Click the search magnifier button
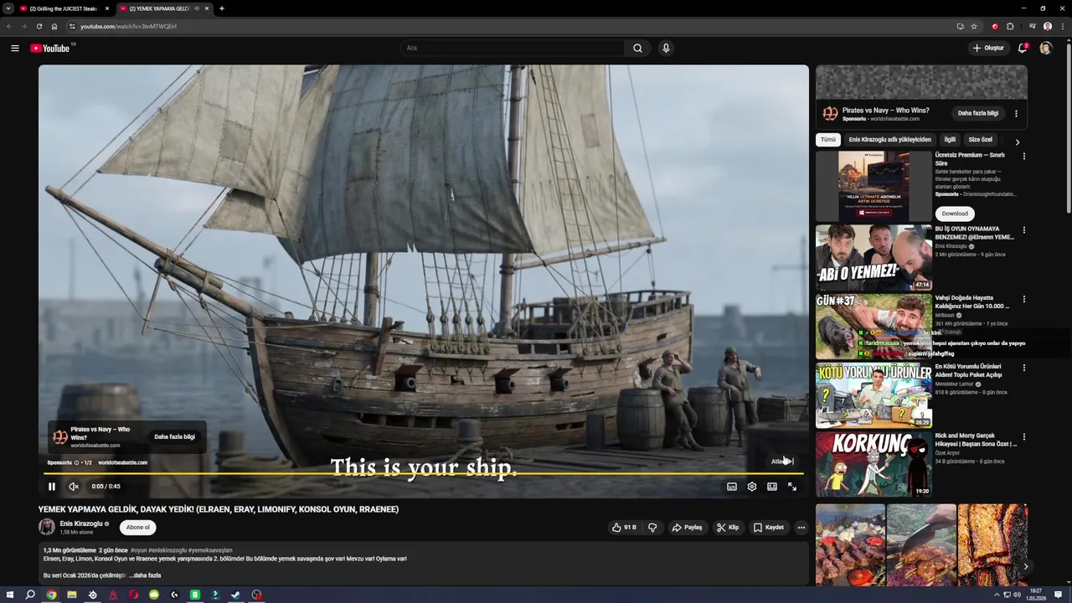 637,48
